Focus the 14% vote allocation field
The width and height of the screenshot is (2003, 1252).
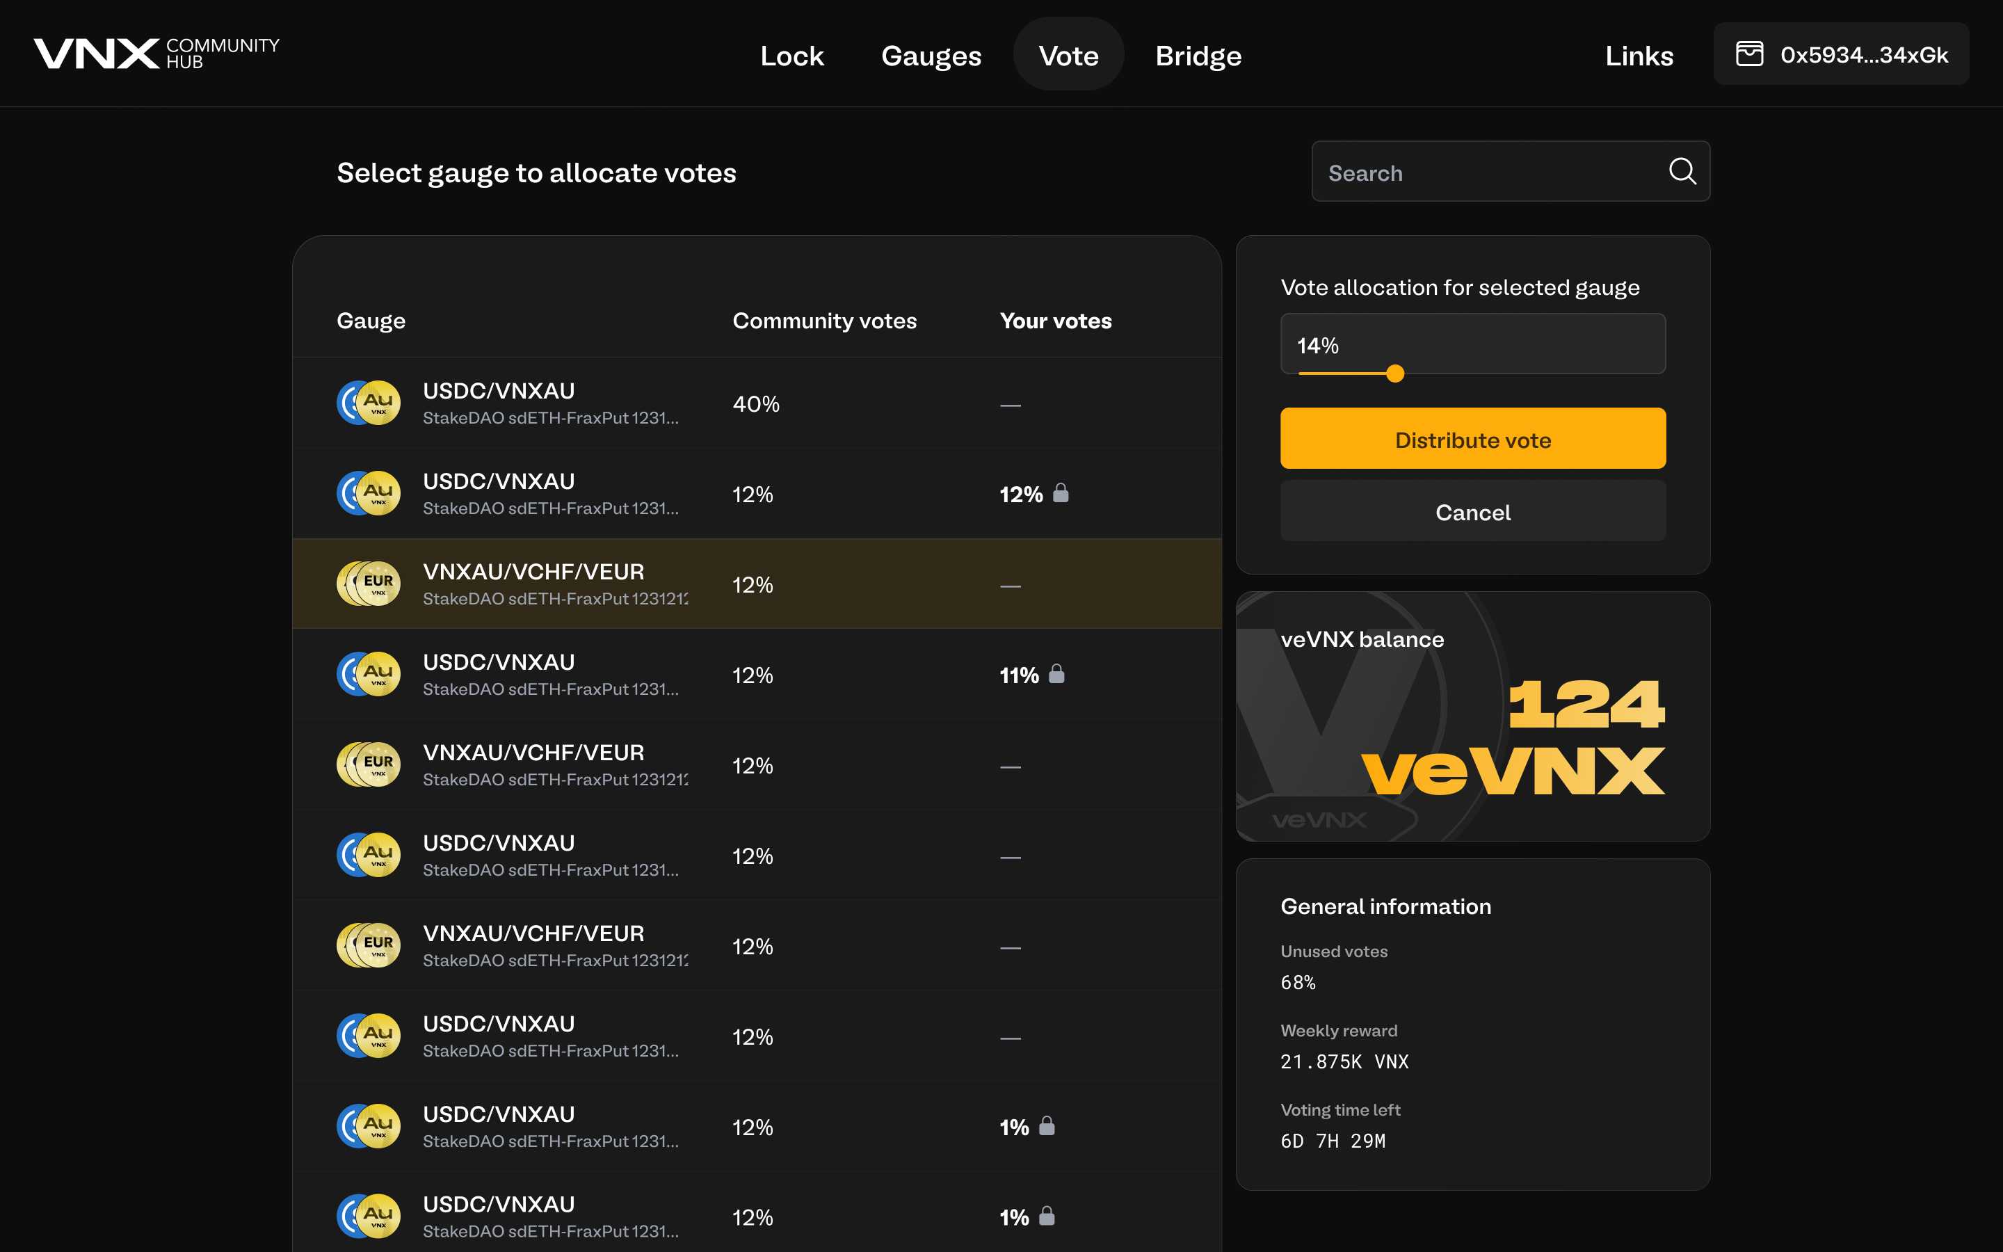(1472, 344)
